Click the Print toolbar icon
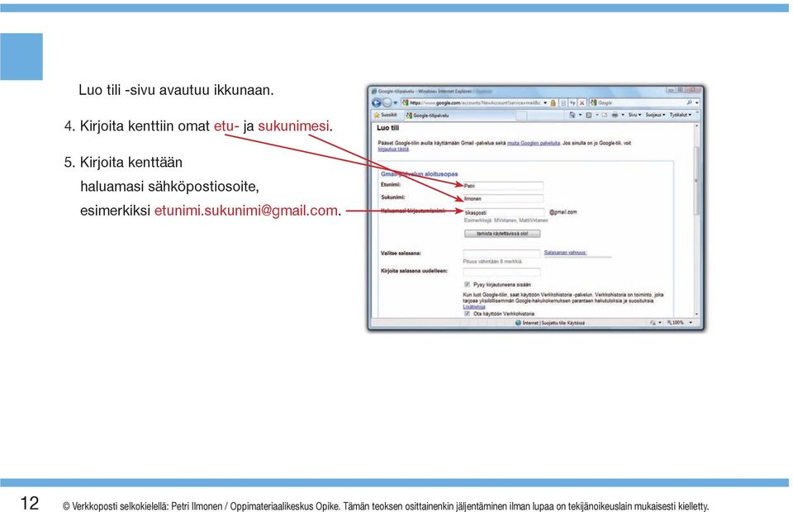Screen dimensions: 793x512 [615, 116]
